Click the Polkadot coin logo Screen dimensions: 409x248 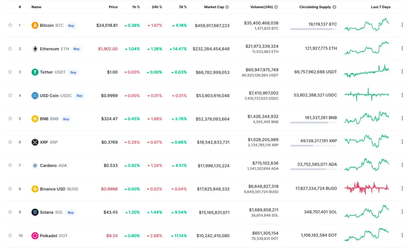[x=35, y=235]
